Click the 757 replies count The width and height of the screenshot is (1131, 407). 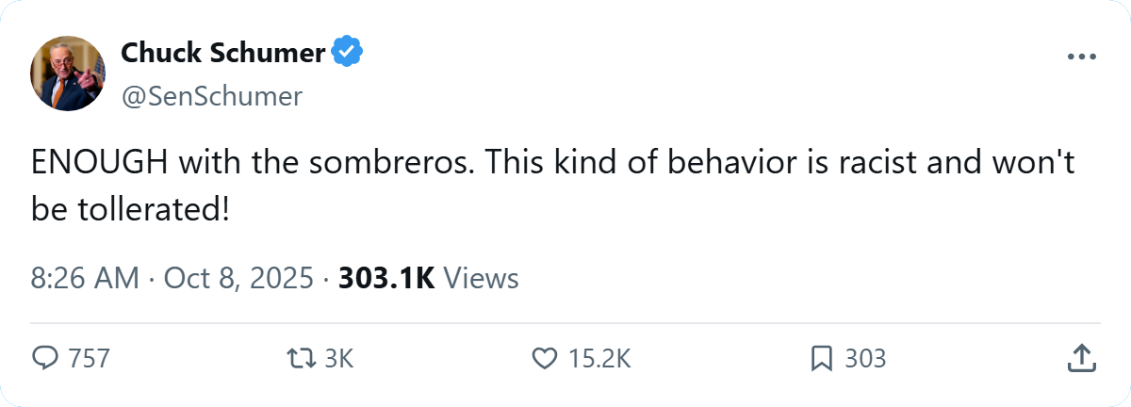tap(89, 358)
